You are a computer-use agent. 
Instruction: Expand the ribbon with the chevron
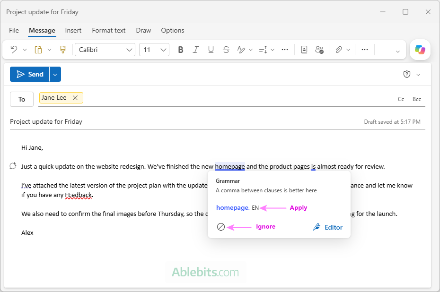pos(397,52)
